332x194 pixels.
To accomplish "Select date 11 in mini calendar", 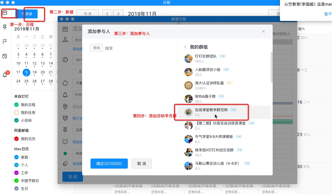I will [x=26, y=63].
